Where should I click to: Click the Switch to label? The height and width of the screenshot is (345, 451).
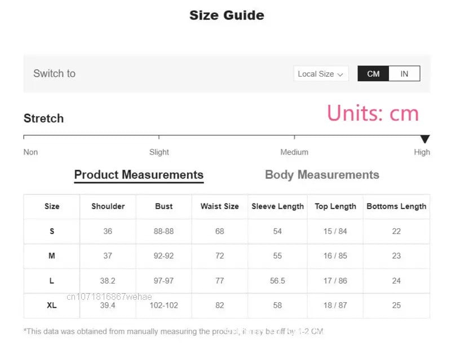coord(54,73)
